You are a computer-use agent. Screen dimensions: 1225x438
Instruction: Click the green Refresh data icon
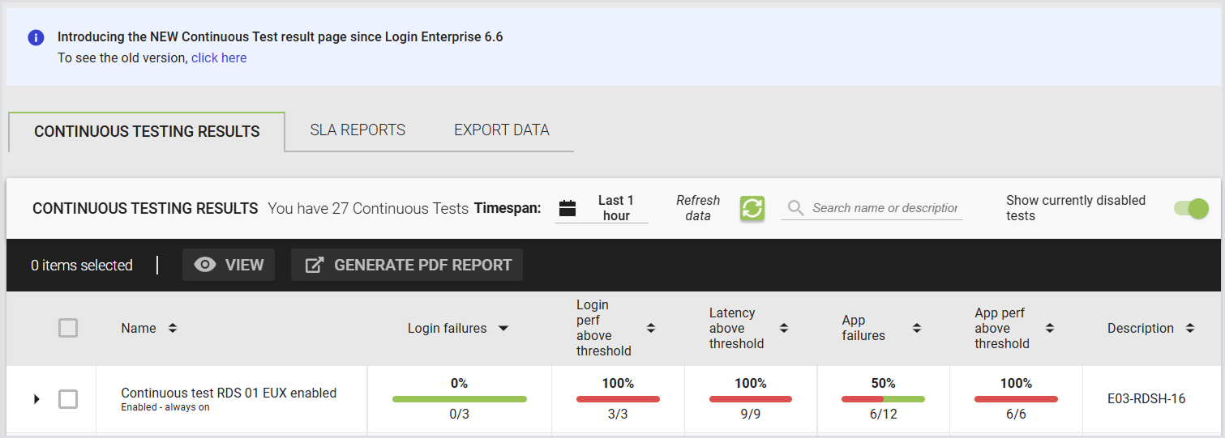click(752, 208)
